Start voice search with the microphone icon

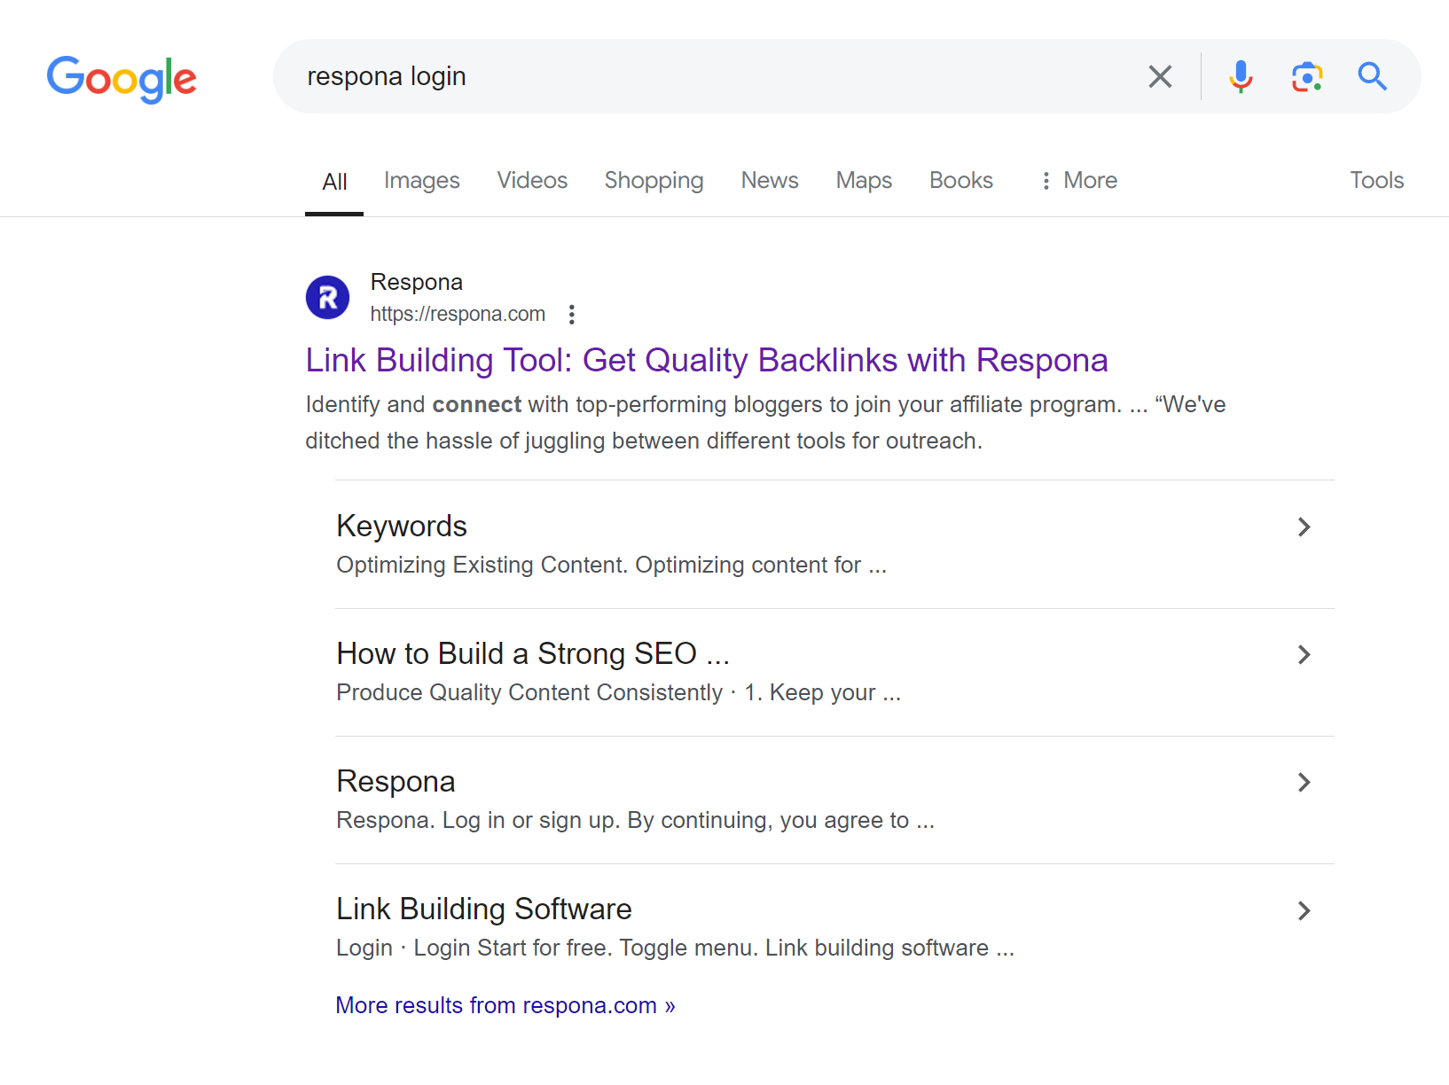point(1241,76)
